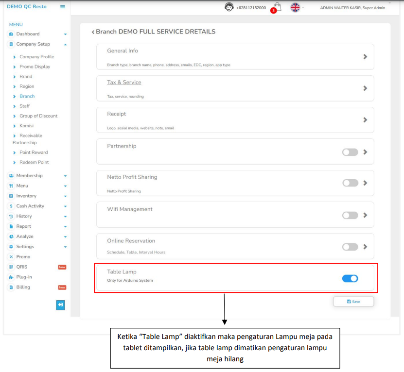
Task: Select Staff in the Company Setup menu
Action: (24, 106)
